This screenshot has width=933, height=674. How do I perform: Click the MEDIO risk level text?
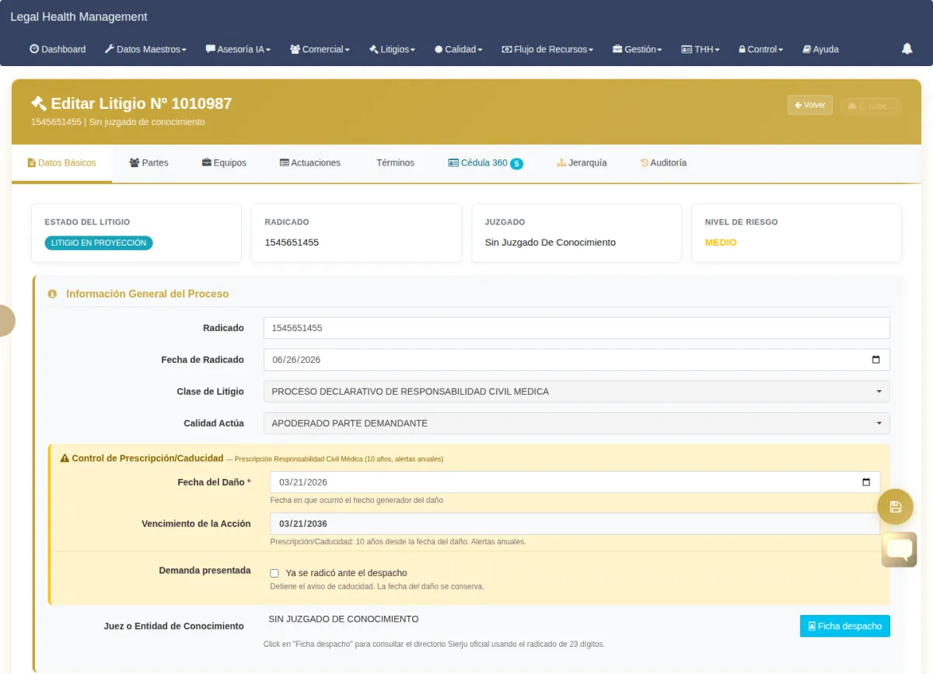(x=721, y=243)
